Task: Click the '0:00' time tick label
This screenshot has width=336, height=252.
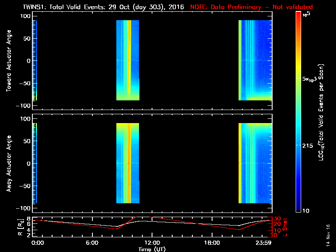Action: pyautogui.click(x=38, y=243)
